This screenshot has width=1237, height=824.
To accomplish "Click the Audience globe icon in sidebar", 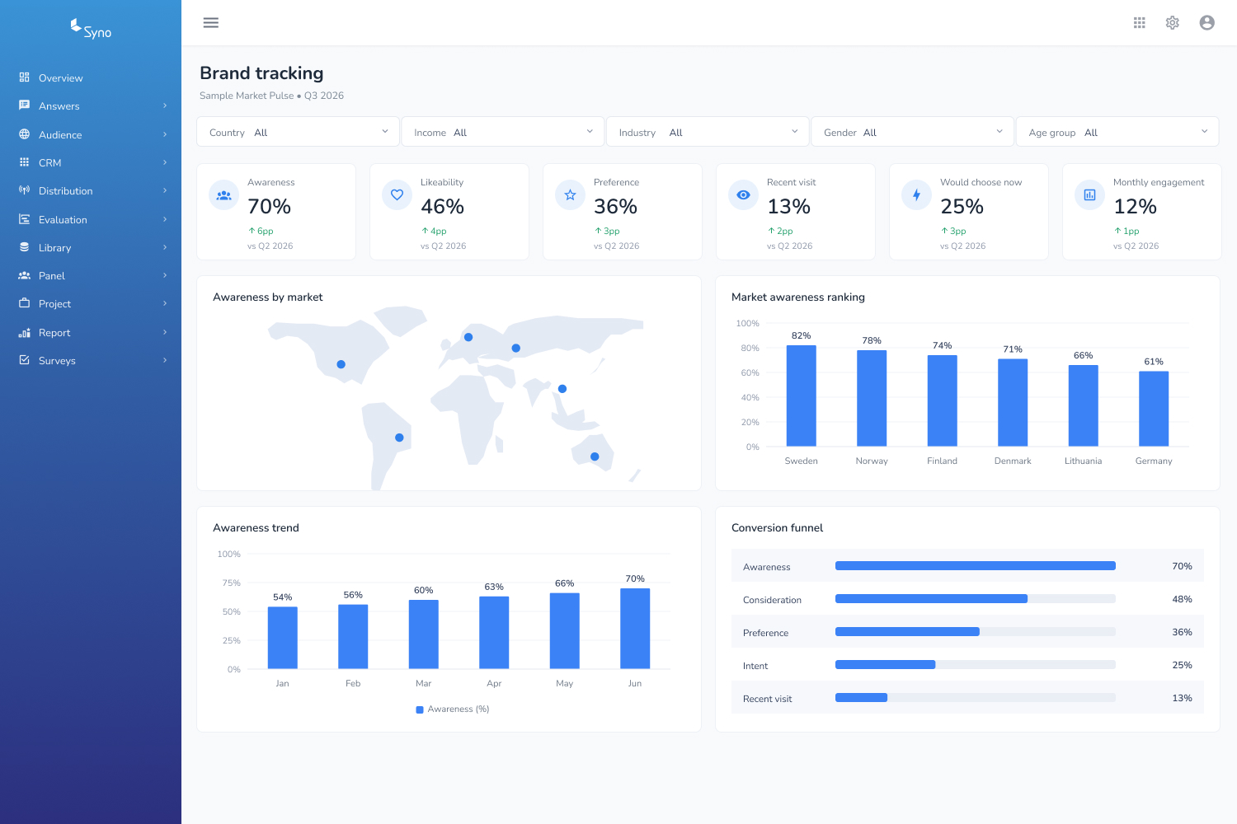I will pyautogui.click(x=24, y=134).
